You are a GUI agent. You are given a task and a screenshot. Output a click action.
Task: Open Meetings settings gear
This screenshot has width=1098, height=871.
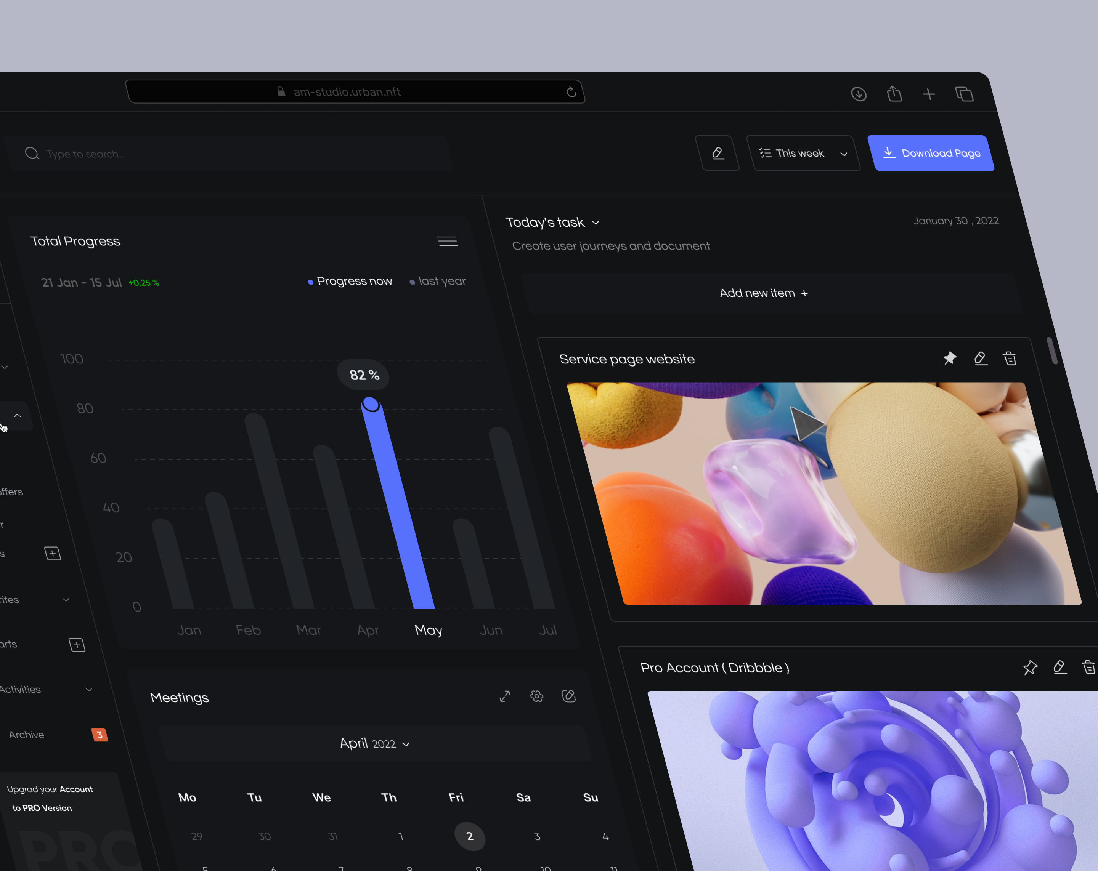[x=537, y=696]
